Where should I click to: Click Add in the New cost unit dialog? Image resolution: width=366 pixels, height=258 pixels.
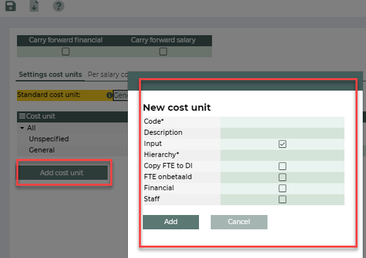[x=171, y=222]
